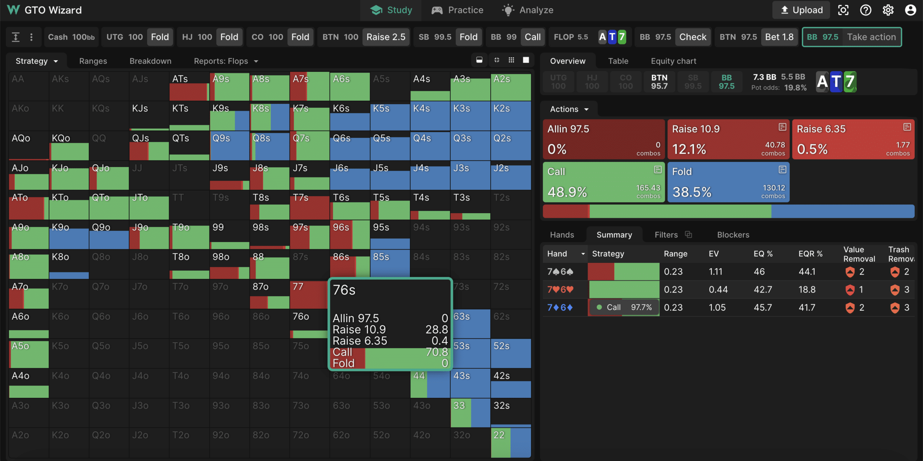Switch to the Equity chart tab
This screenshot has height=461, width=923.
[673, 61]
